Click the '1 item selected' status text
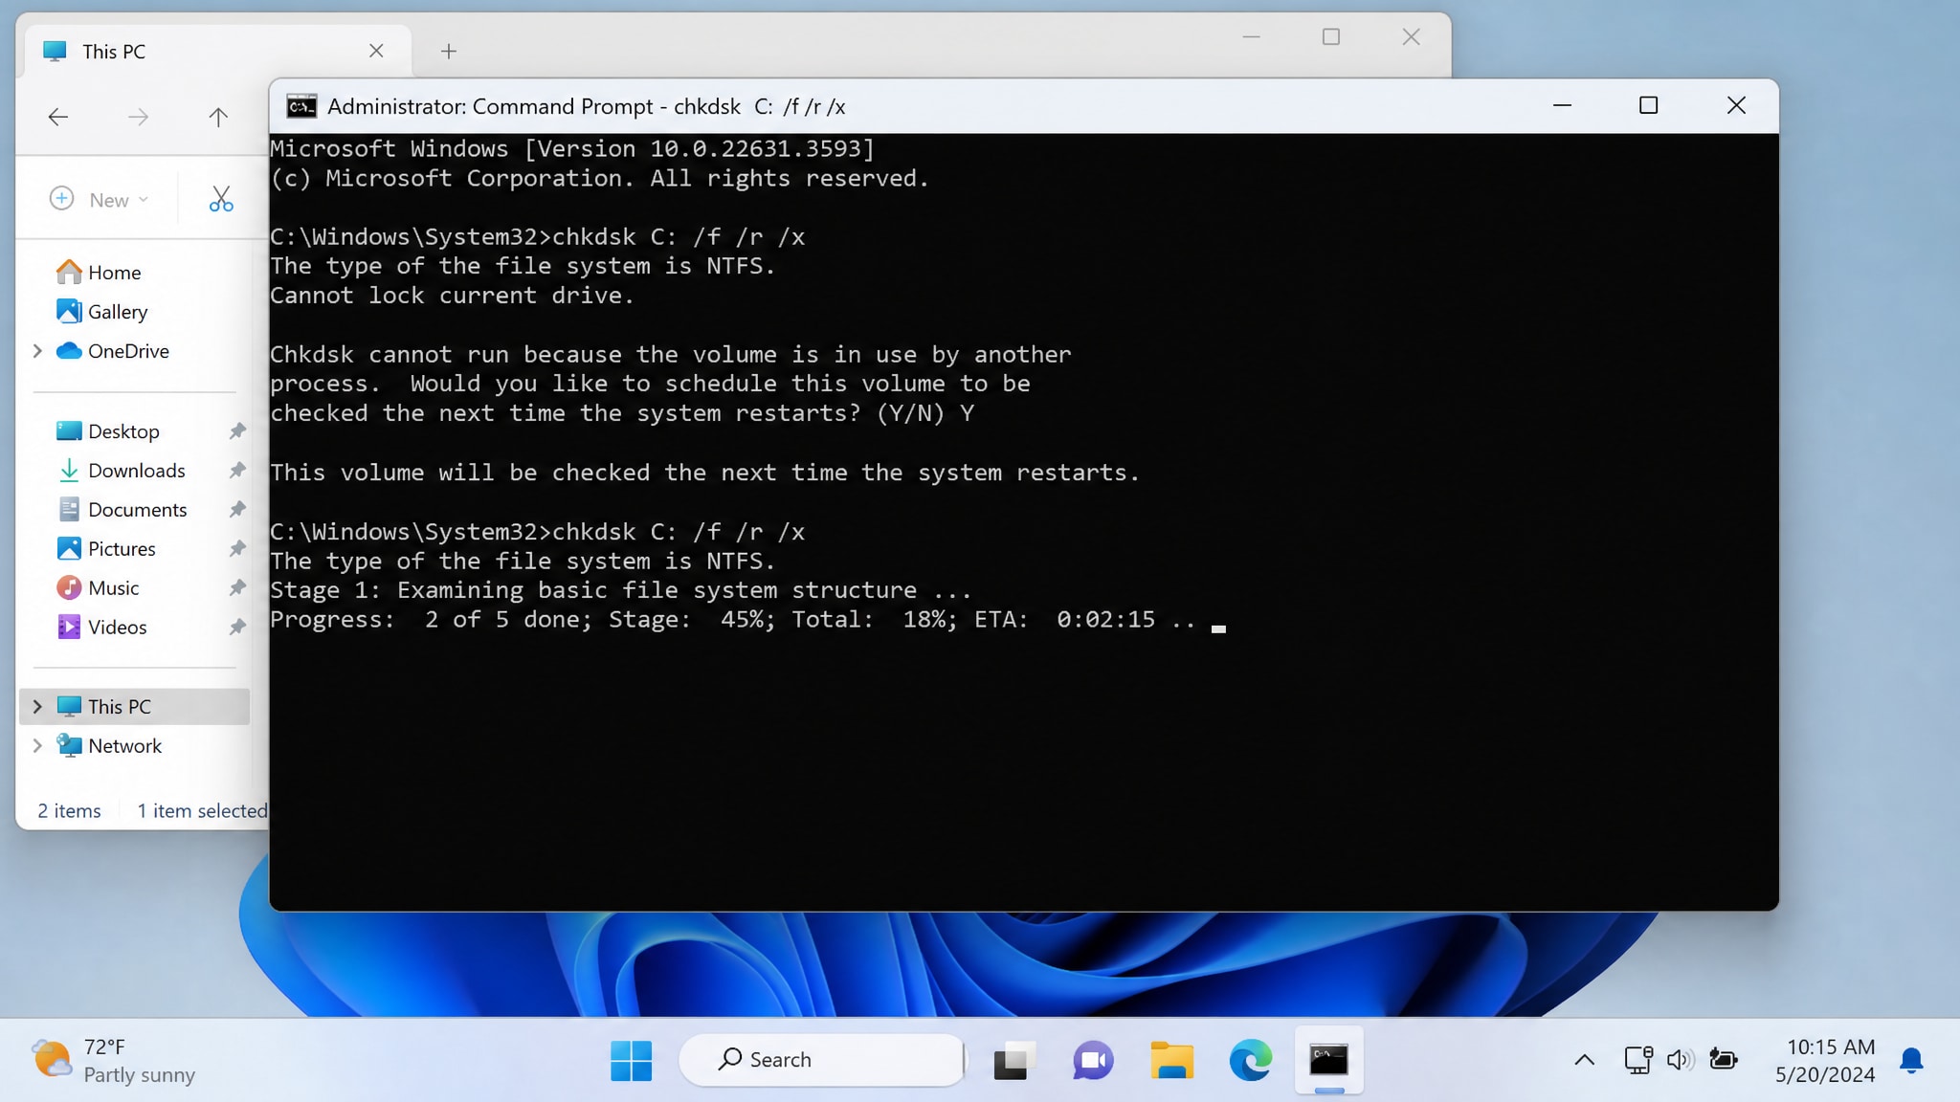1960x1102 pixels. click(x=202, y=811)
